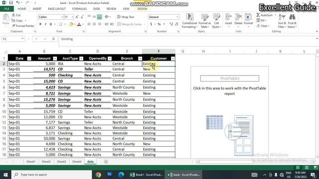The height and width of the screenshot is (179, 319).
Task: Open the Customer column filter dropdown
Action: (x=173, y=59)
